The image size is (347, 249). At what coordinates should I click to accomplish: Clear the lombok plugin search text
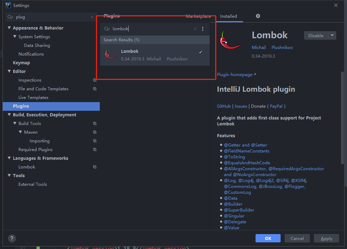coord(195,29)
